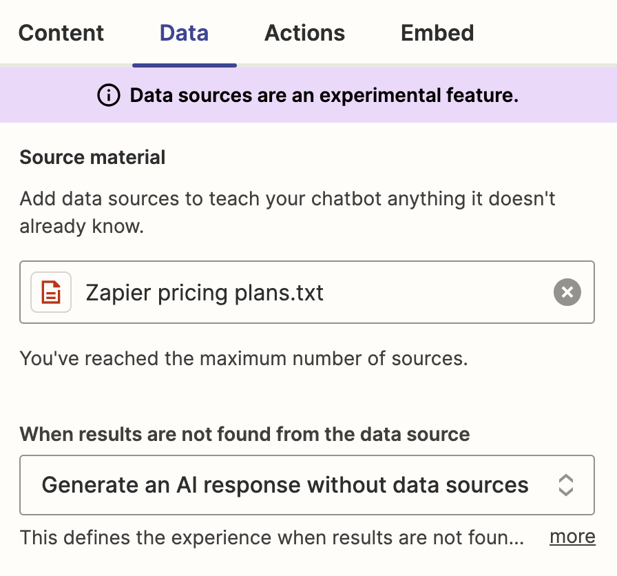The height and width of the screenshot is (576, 617).
Task: Switch to the Content tab
Action: (61, 32)
